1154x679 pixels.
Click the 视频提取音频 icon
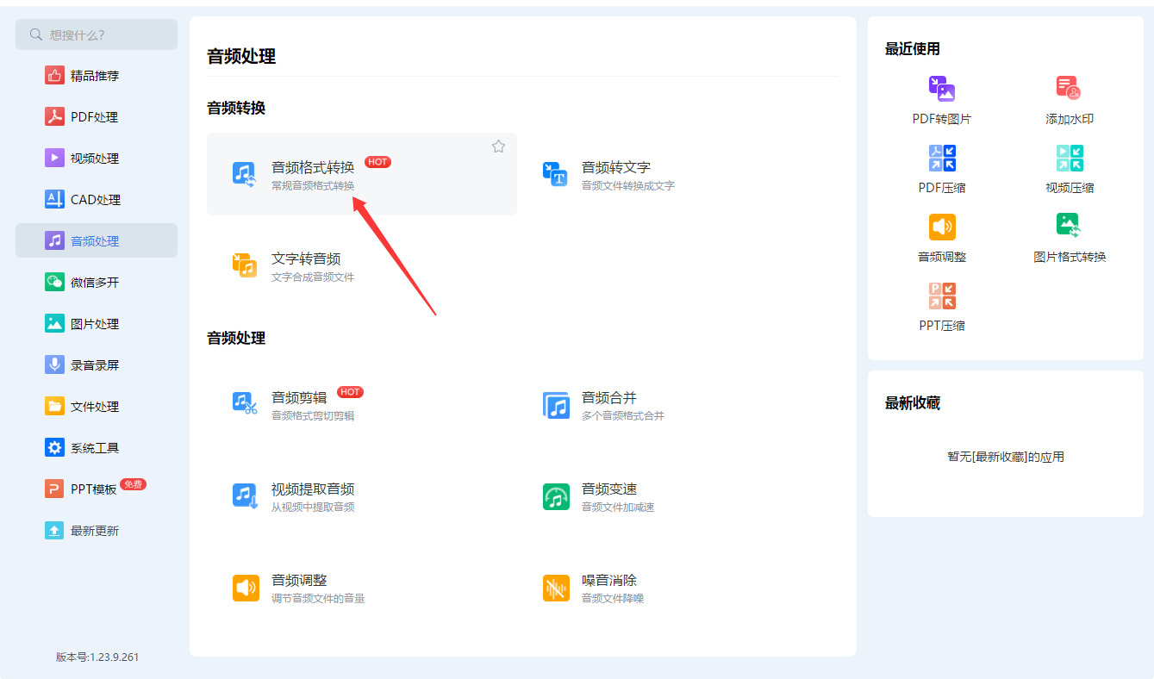pyautogui.click(x=245, y=495)
